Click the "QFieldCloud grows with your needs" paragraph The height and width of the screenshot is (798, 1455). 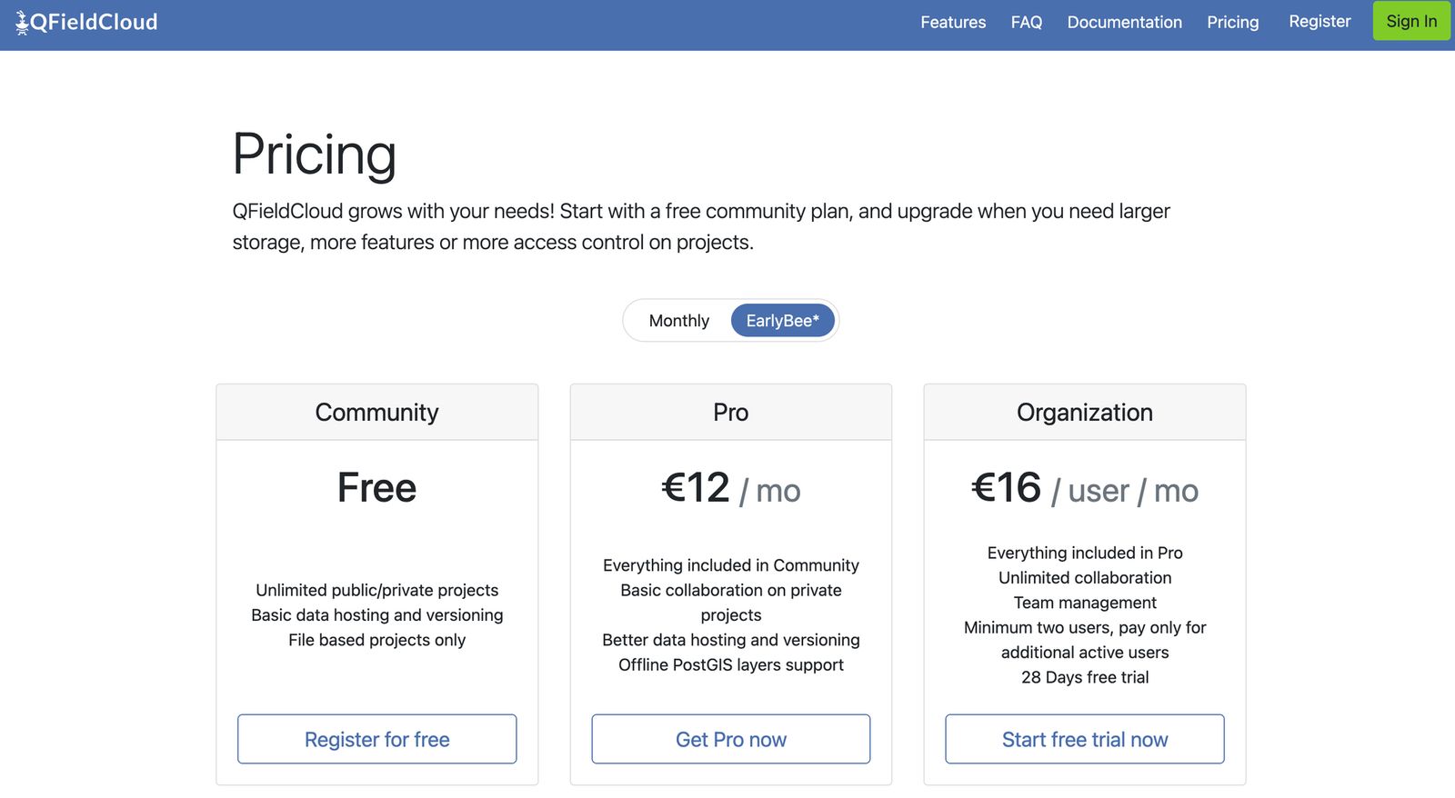(701, 226)
